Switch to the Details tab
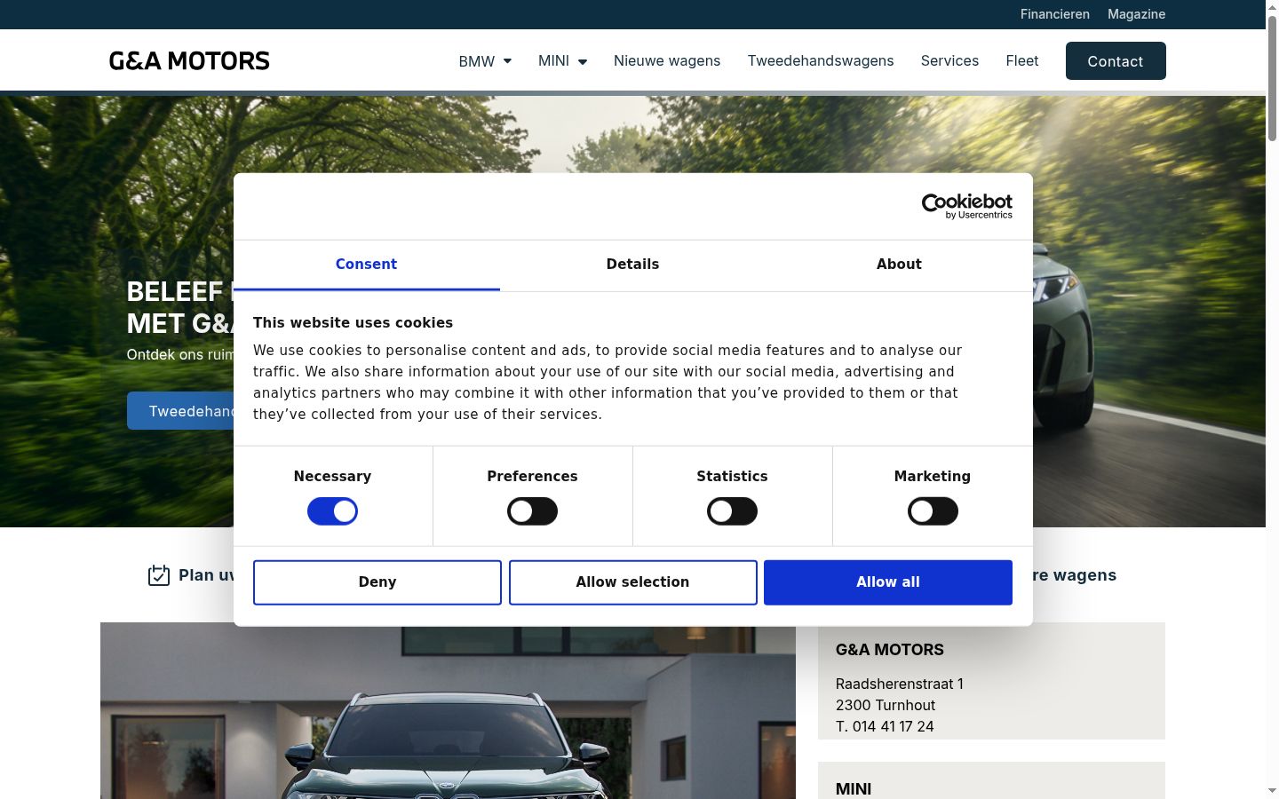The image size is (1279, 799). click(632, 265)
